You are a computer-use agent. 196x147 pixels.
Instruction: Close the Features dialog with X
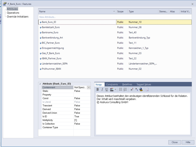pyautogui.click(x=192, y=4)
